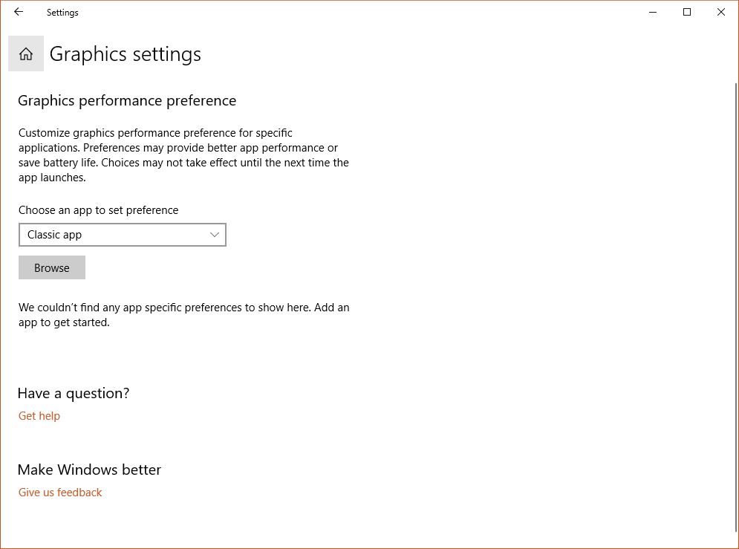739x549 pixels.
Task: Click the Have a question? heading
Action: click(74, 393)
